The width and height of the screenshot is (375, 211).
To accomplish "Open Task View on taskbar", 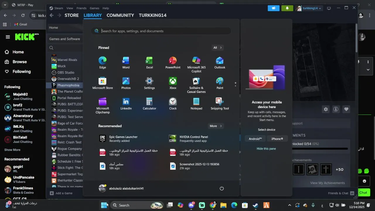I will click(170, 205).
